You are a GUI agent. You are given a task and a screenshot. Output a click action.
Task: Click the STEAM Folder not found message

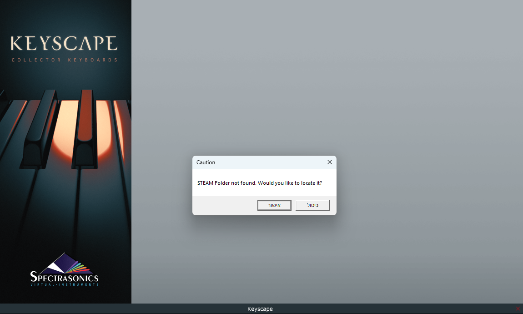click(x=259, y=183)
